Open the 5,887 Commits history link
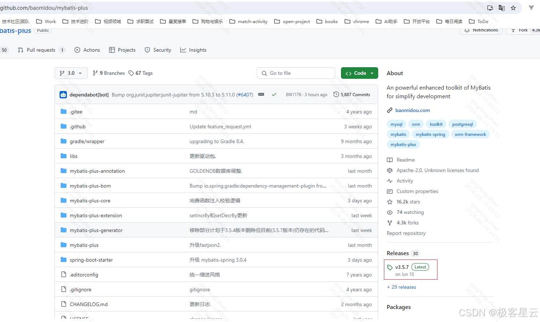Viewport: 540px width, 322px height. 351,95
